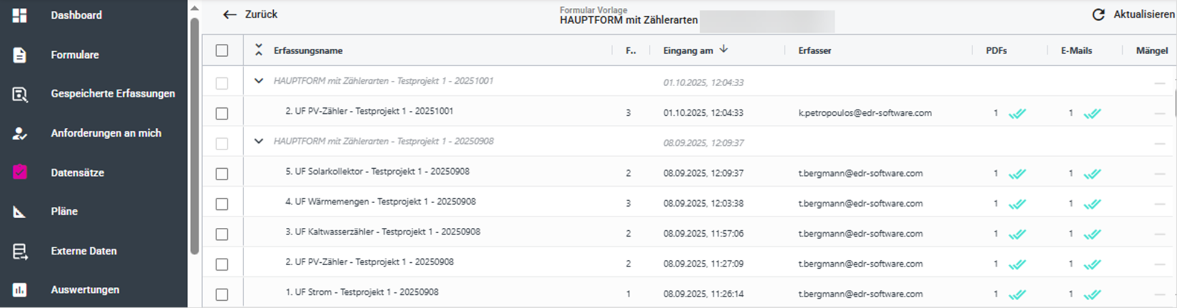Select the pink Datensätze clipboard icon
This screenshot has width=1177, height=308.
[x=20, y=172]
